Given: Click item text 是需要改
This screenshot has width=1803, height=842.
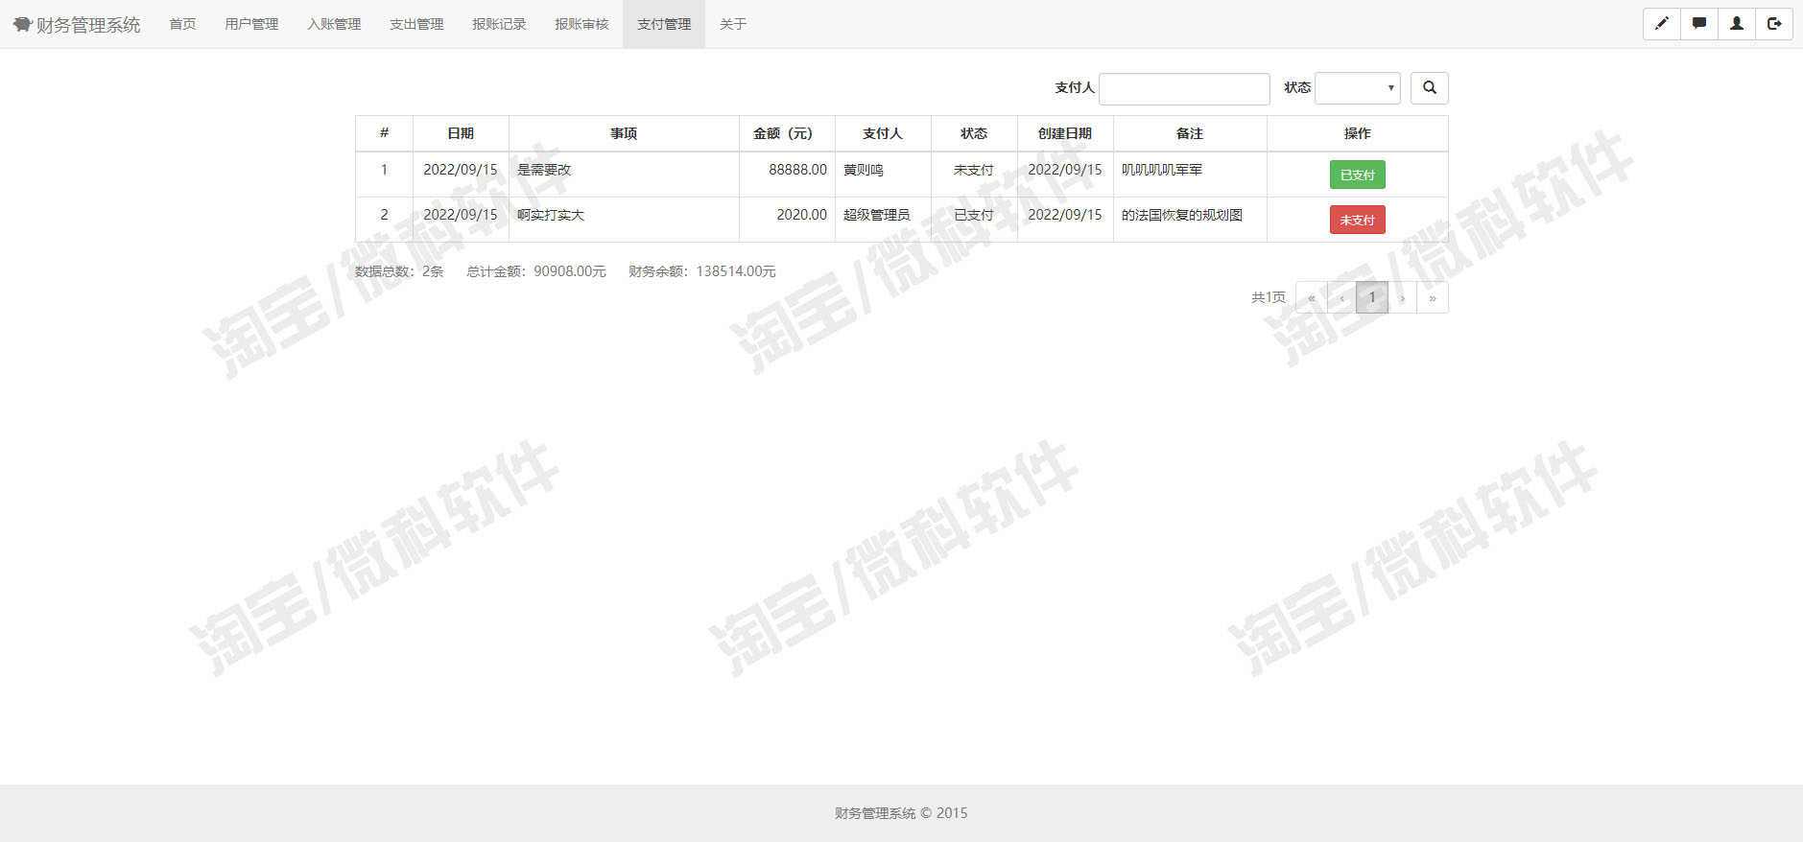Looking at the screenshot, I should (x=544, y=170).
